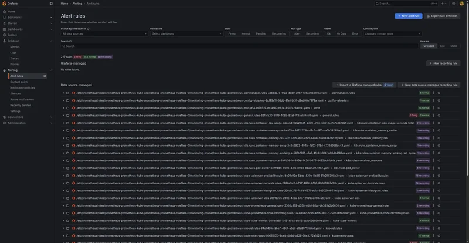Filter state by Normal
Screen dimensions: 469x243
coord(246,34)
